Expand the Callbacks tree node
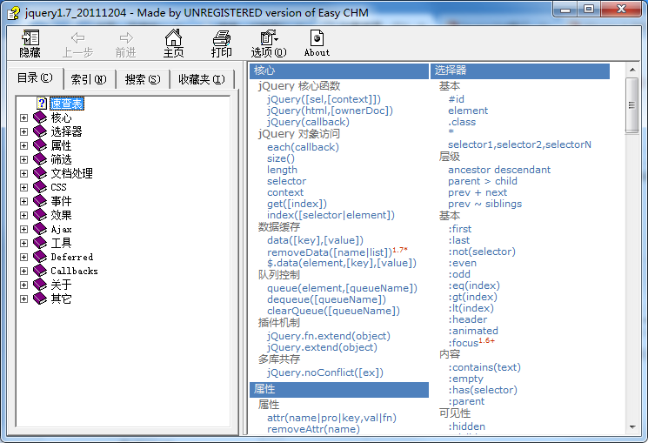The width and height of the screenshot is (648, 443). pos(24,271)
